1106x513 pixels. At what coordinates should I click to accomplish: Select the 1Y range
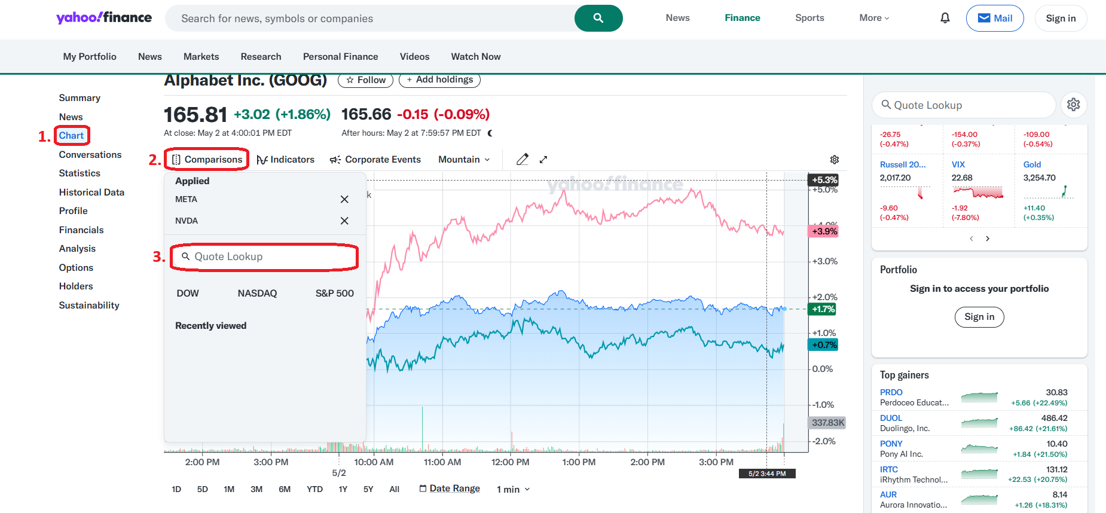pyautogui.click(x=343, y=489)
